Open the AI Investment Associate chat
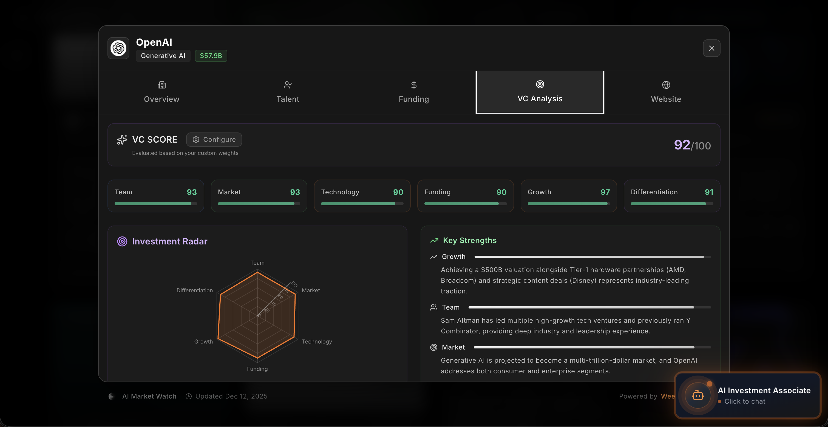This screenshot has height=427, width=828. (748, 395)
